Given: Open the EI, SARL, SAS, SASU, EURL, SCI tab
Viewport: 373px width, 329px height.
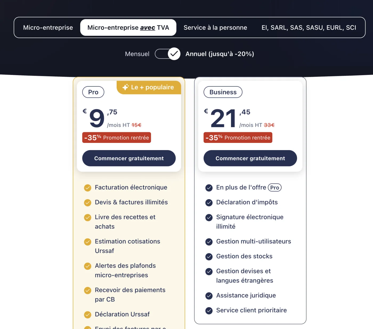Looking at the screenshot, I should pyautogui.click(x=309, y=27).
